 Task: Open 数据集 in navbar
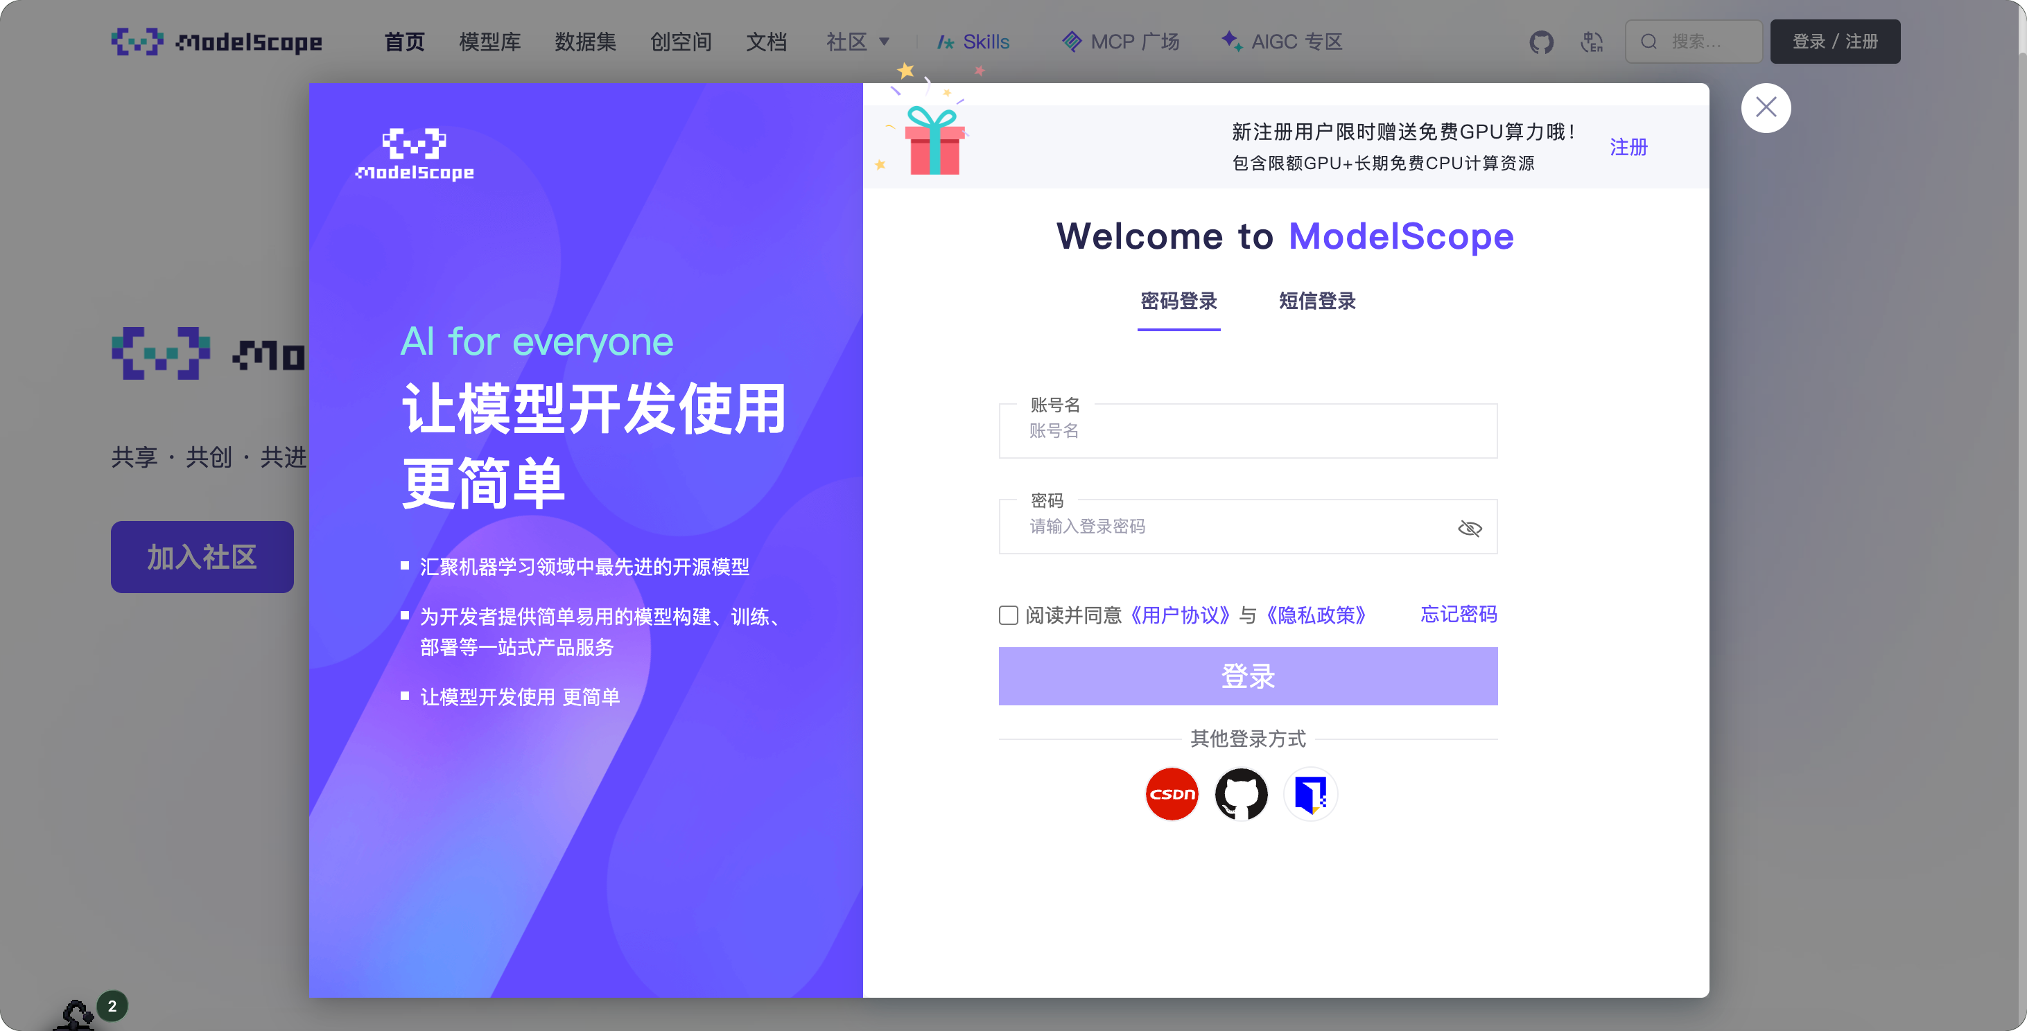[x=586, y=42]
